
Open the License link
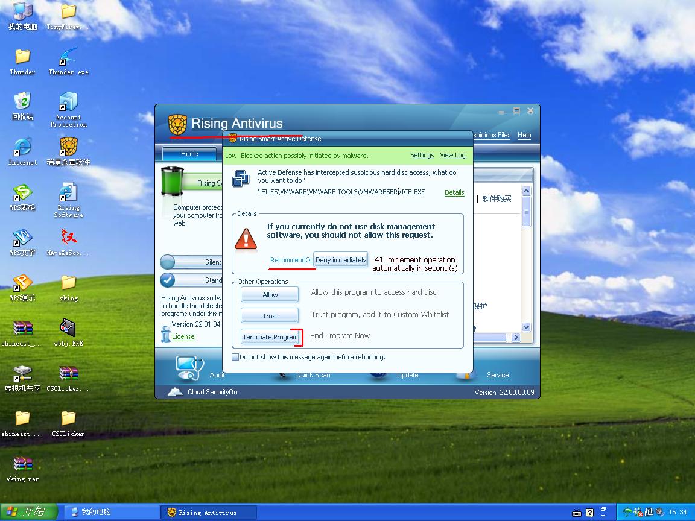[183, 336]
